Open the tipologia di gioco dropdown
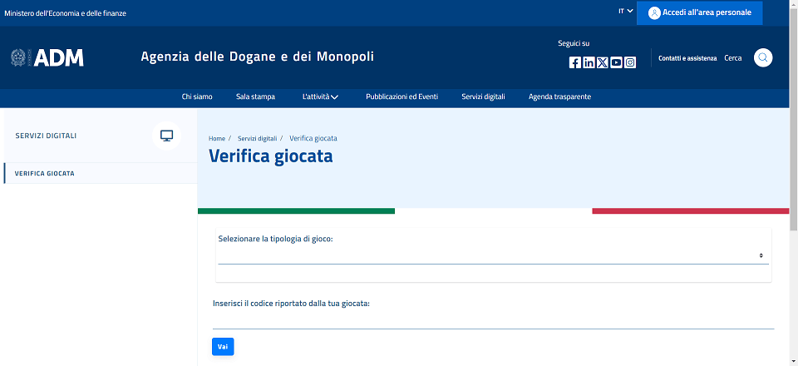This screenshot has height=366, width=798. pyautogui.click(x=493, y=255)
